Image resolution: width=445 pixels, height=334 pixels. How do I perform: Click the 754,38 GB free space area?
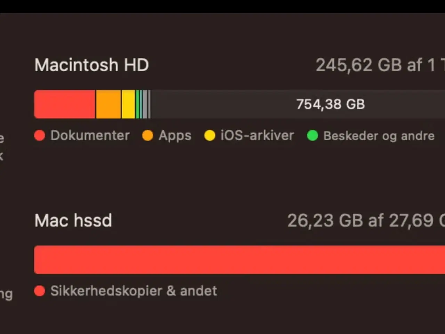tap(330, 104)
